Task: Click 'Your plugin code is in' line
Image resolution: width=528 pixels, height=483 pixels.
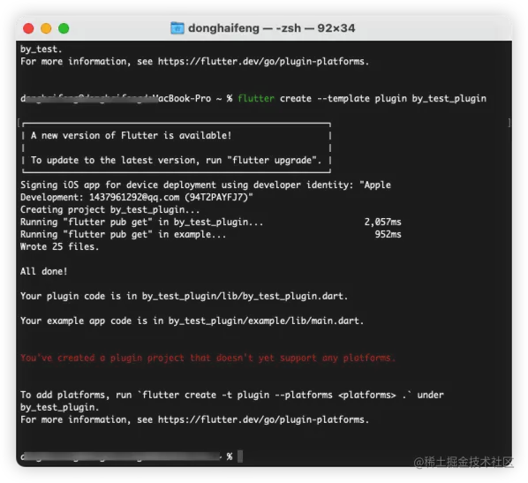Action: tap(184, 296)
